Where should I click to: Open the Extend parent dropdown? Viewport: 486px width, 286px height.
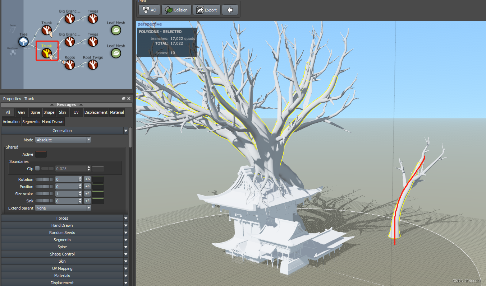coord(63,208)
